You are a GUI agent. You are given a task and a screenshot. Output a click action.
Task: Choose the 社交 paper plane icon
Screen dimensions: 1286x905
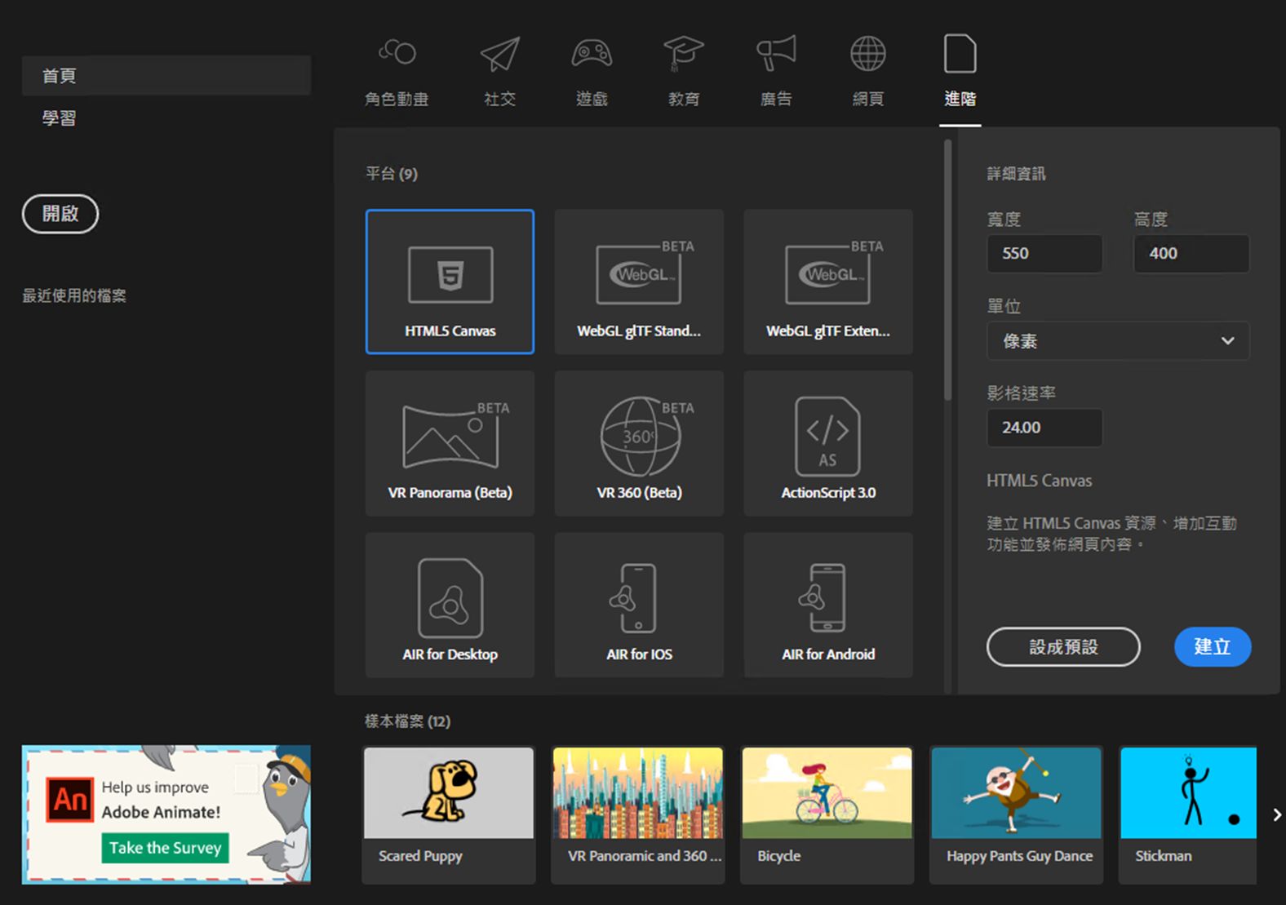pos(499,54)
